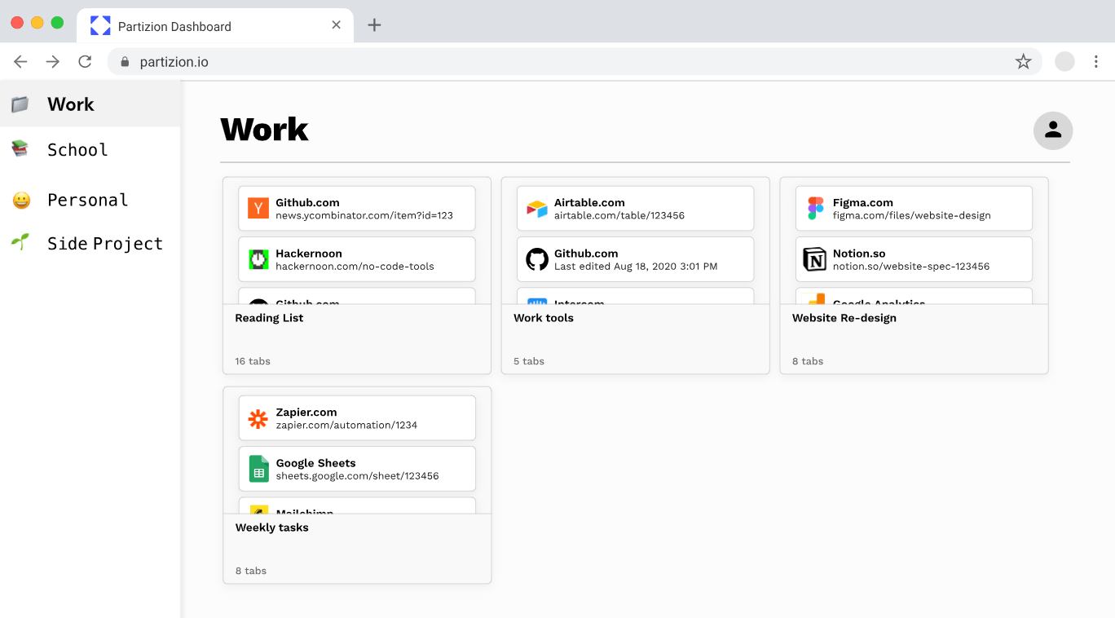
Task: Click the Google Sheets icon in Weekly tasks
Action: (x=258, y=469)
